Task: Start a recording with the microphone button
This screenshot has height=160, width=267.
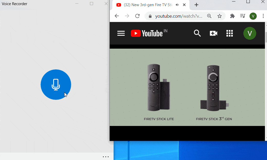Action: coord(56,84)
